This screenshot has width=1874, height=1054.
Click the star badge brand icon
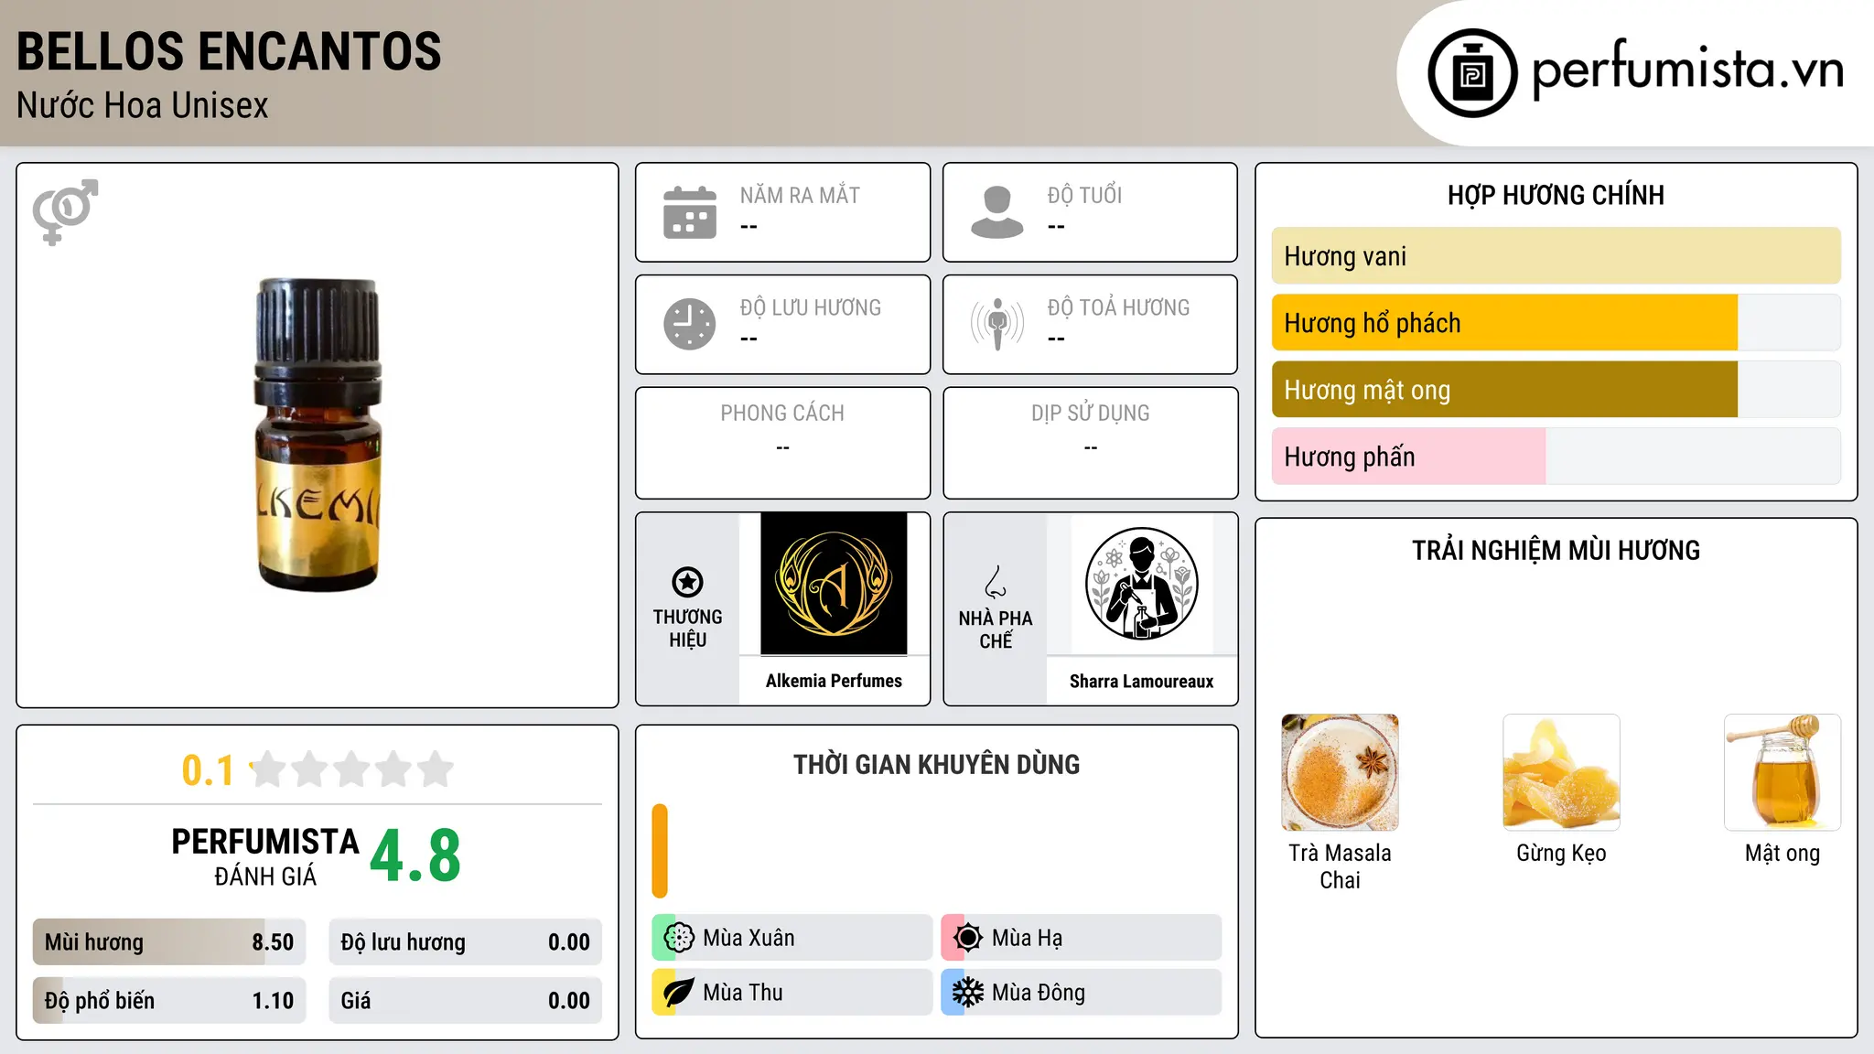tap(687, 582)
